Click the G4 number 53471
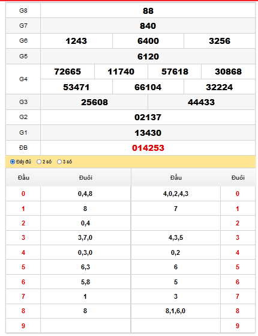The height and width of the screenshot is (336, 258). (x=76, y=87)
